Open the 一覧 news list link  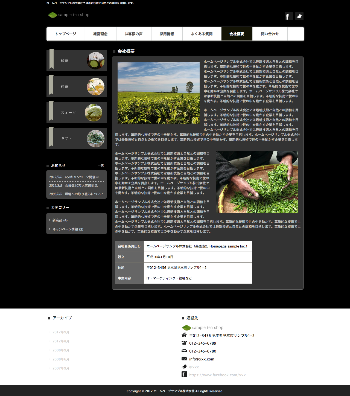[101, 165]
